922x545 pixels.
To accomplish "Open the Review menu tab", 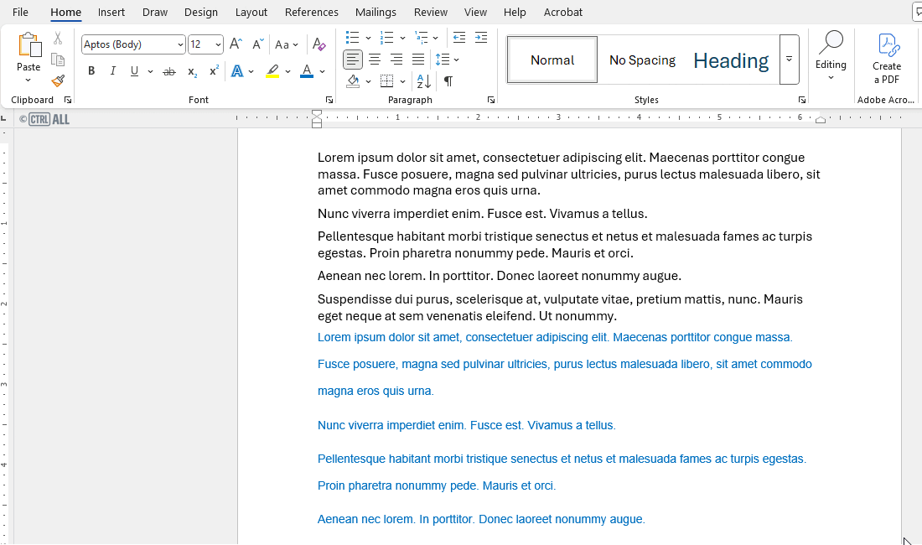I will click(x=430, y=12).
